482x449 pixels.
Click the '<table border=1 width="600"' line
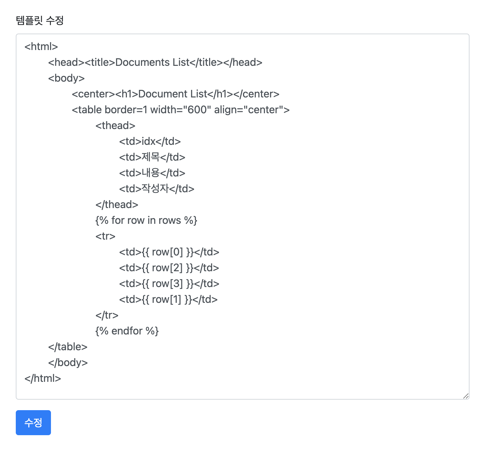click(x=181, y=110)
